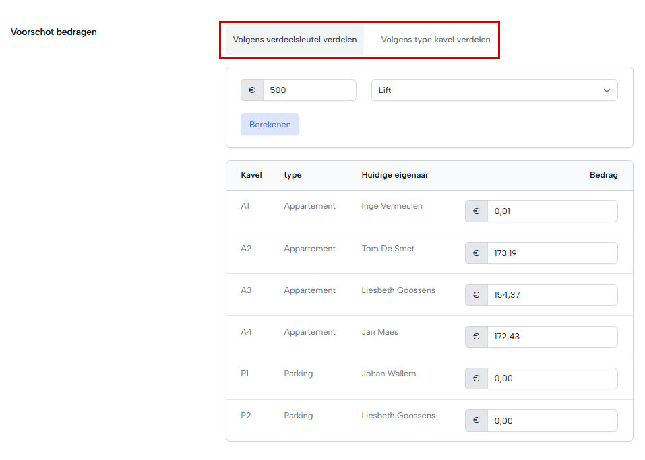Viewport: 645px width, 460px height.
Task: Select the 'Volgens verdeelsleutel verdelen' tab
Action: (x=295, y=40)
